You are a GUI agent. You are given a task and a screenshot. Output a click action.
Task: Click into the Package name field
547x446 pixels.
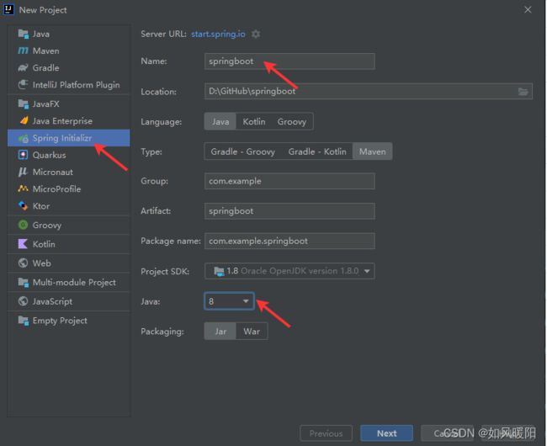(x=289, y=241)
